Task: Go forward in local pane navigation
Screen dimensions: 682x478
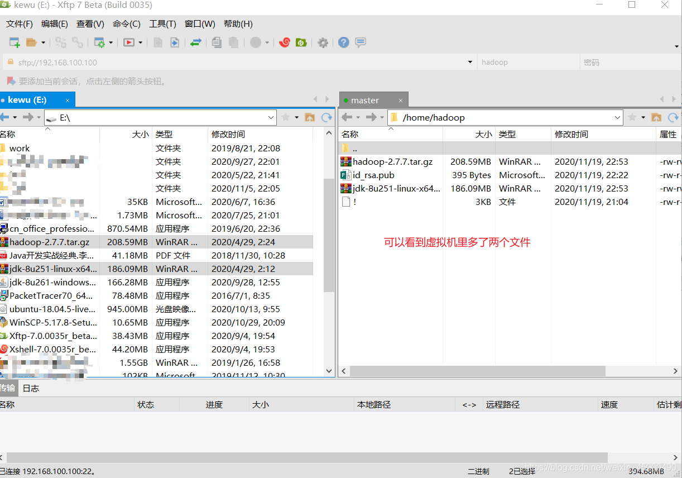Action: coord(28,117)
